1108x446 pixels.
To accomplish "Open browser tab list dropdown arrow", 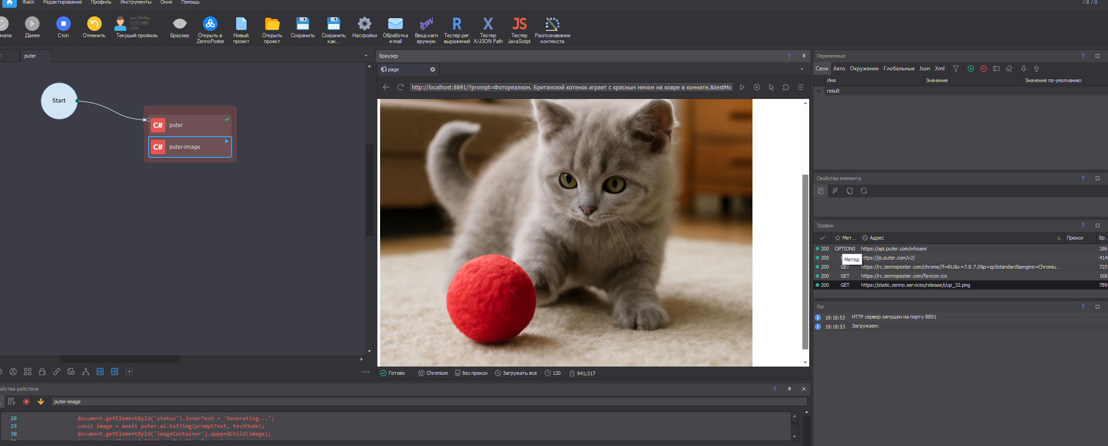I will tap(802, 69).
